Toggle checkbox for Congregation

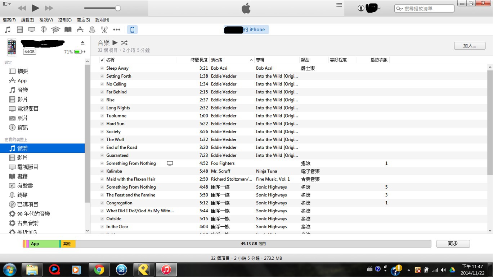coord(102,203)
